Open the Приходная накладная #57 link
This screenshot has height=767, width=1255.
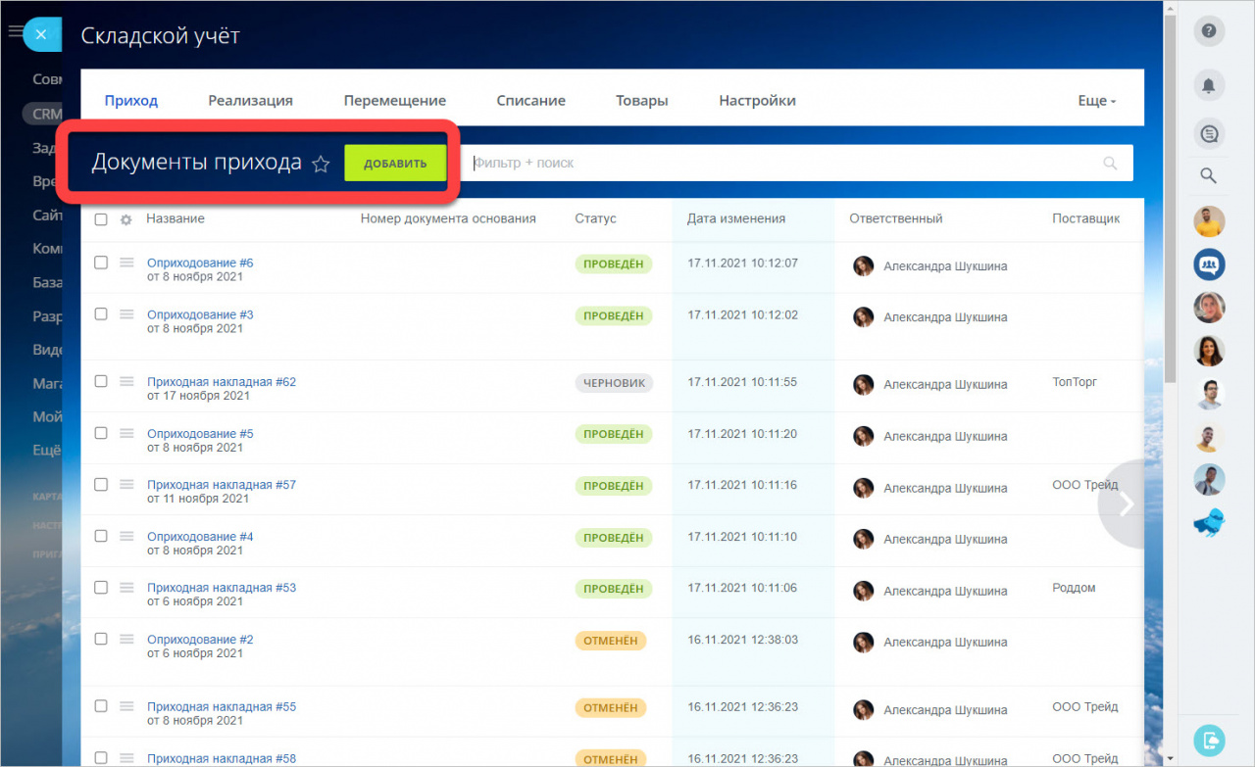[x=221, y=485]
